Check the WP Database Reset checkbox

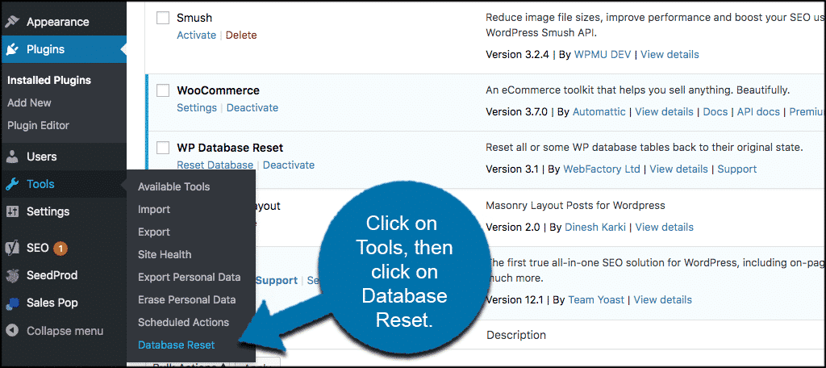tap(163, 148)
